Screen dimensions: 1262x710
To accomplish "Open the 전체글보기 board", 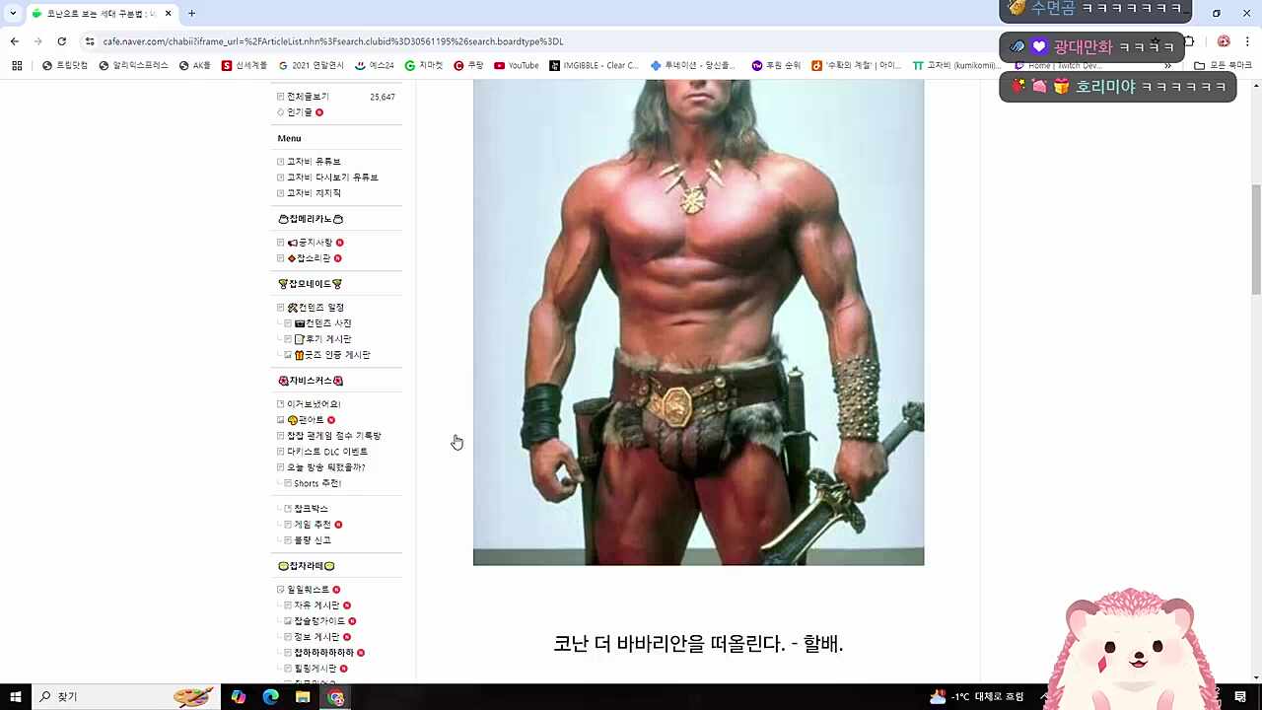I will [x=308, y=97].
